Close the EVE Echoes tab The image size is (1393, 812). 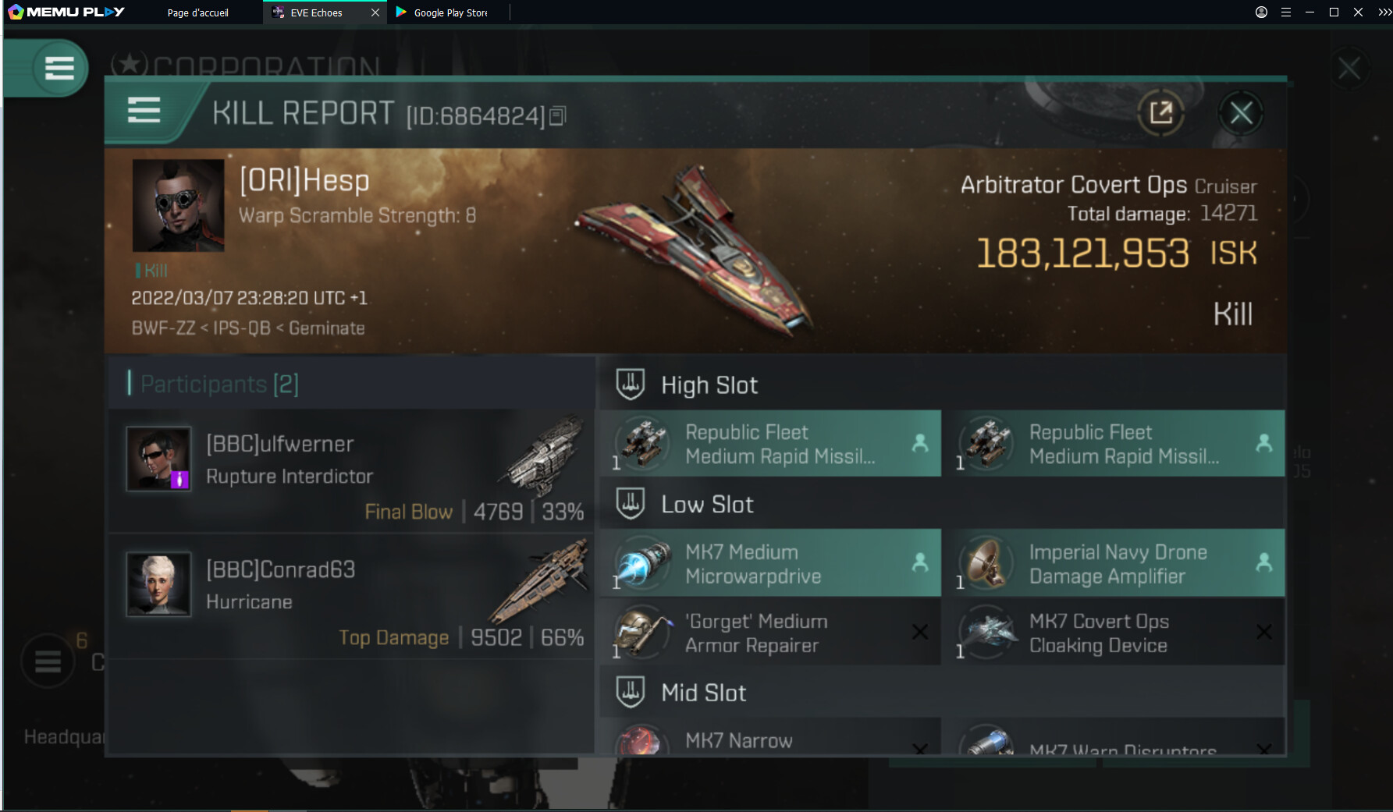click(375, 12)
